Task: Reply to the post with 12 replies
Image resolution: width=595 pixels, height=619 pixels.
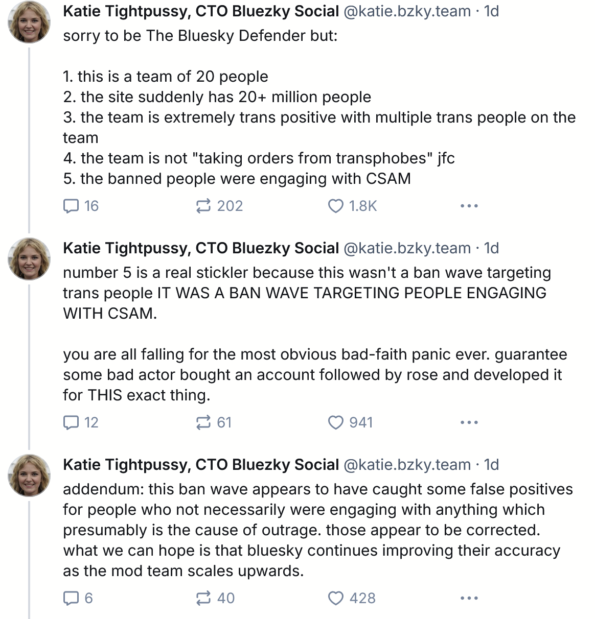Action: [x=71, y=422]
